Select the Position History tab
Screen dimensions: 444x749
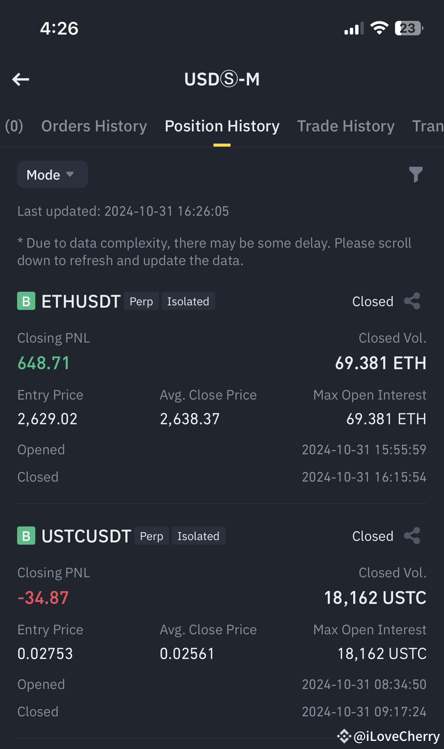(x=222, y=126)
